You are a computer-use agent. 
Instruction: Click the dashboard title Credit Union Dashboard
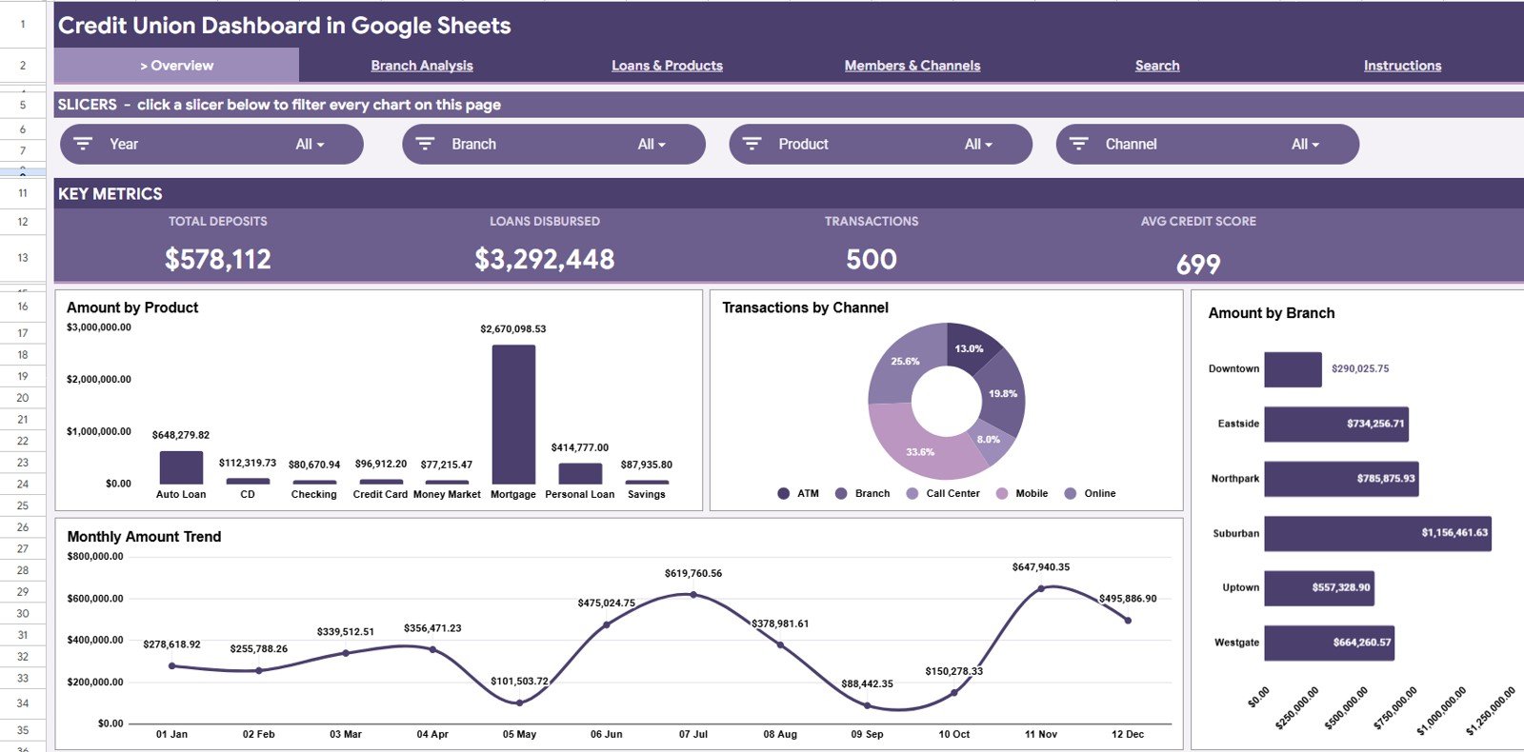pos(285,26)
